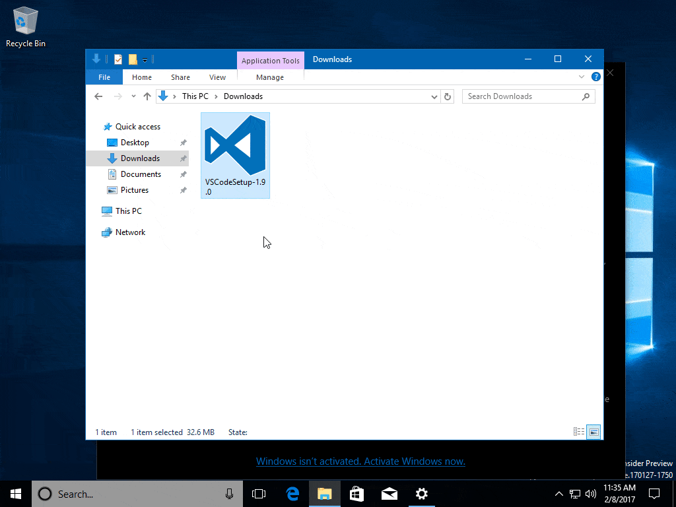Click the New folder icon in Quick Access Toolbar
This screenshot has height=507, width=676.
point(132,59)
